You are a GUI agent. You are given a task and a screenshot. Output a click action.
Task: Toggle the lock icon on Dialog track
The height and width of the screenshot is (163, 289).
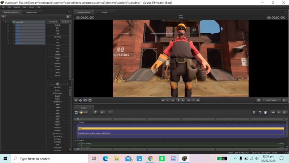tap(82, 143)
